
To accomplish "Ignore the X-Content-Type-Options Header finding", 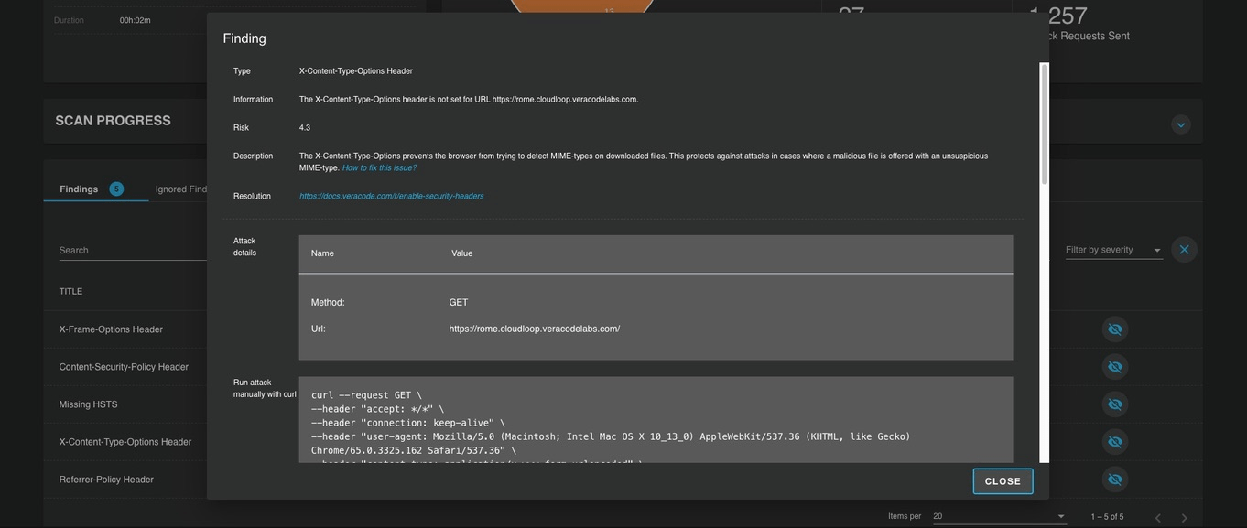I will (x=1114, y=442).
